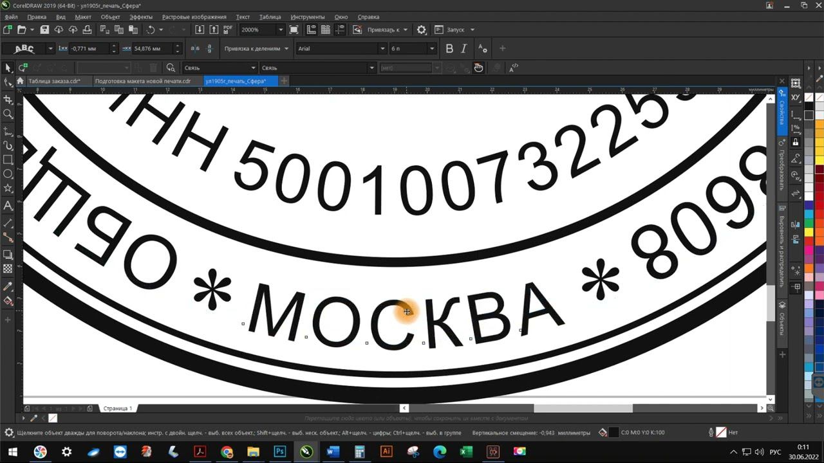Open zoom level 2000% dropdown
The height and width of the screenshot is (463, 824).
pos(280,30)
